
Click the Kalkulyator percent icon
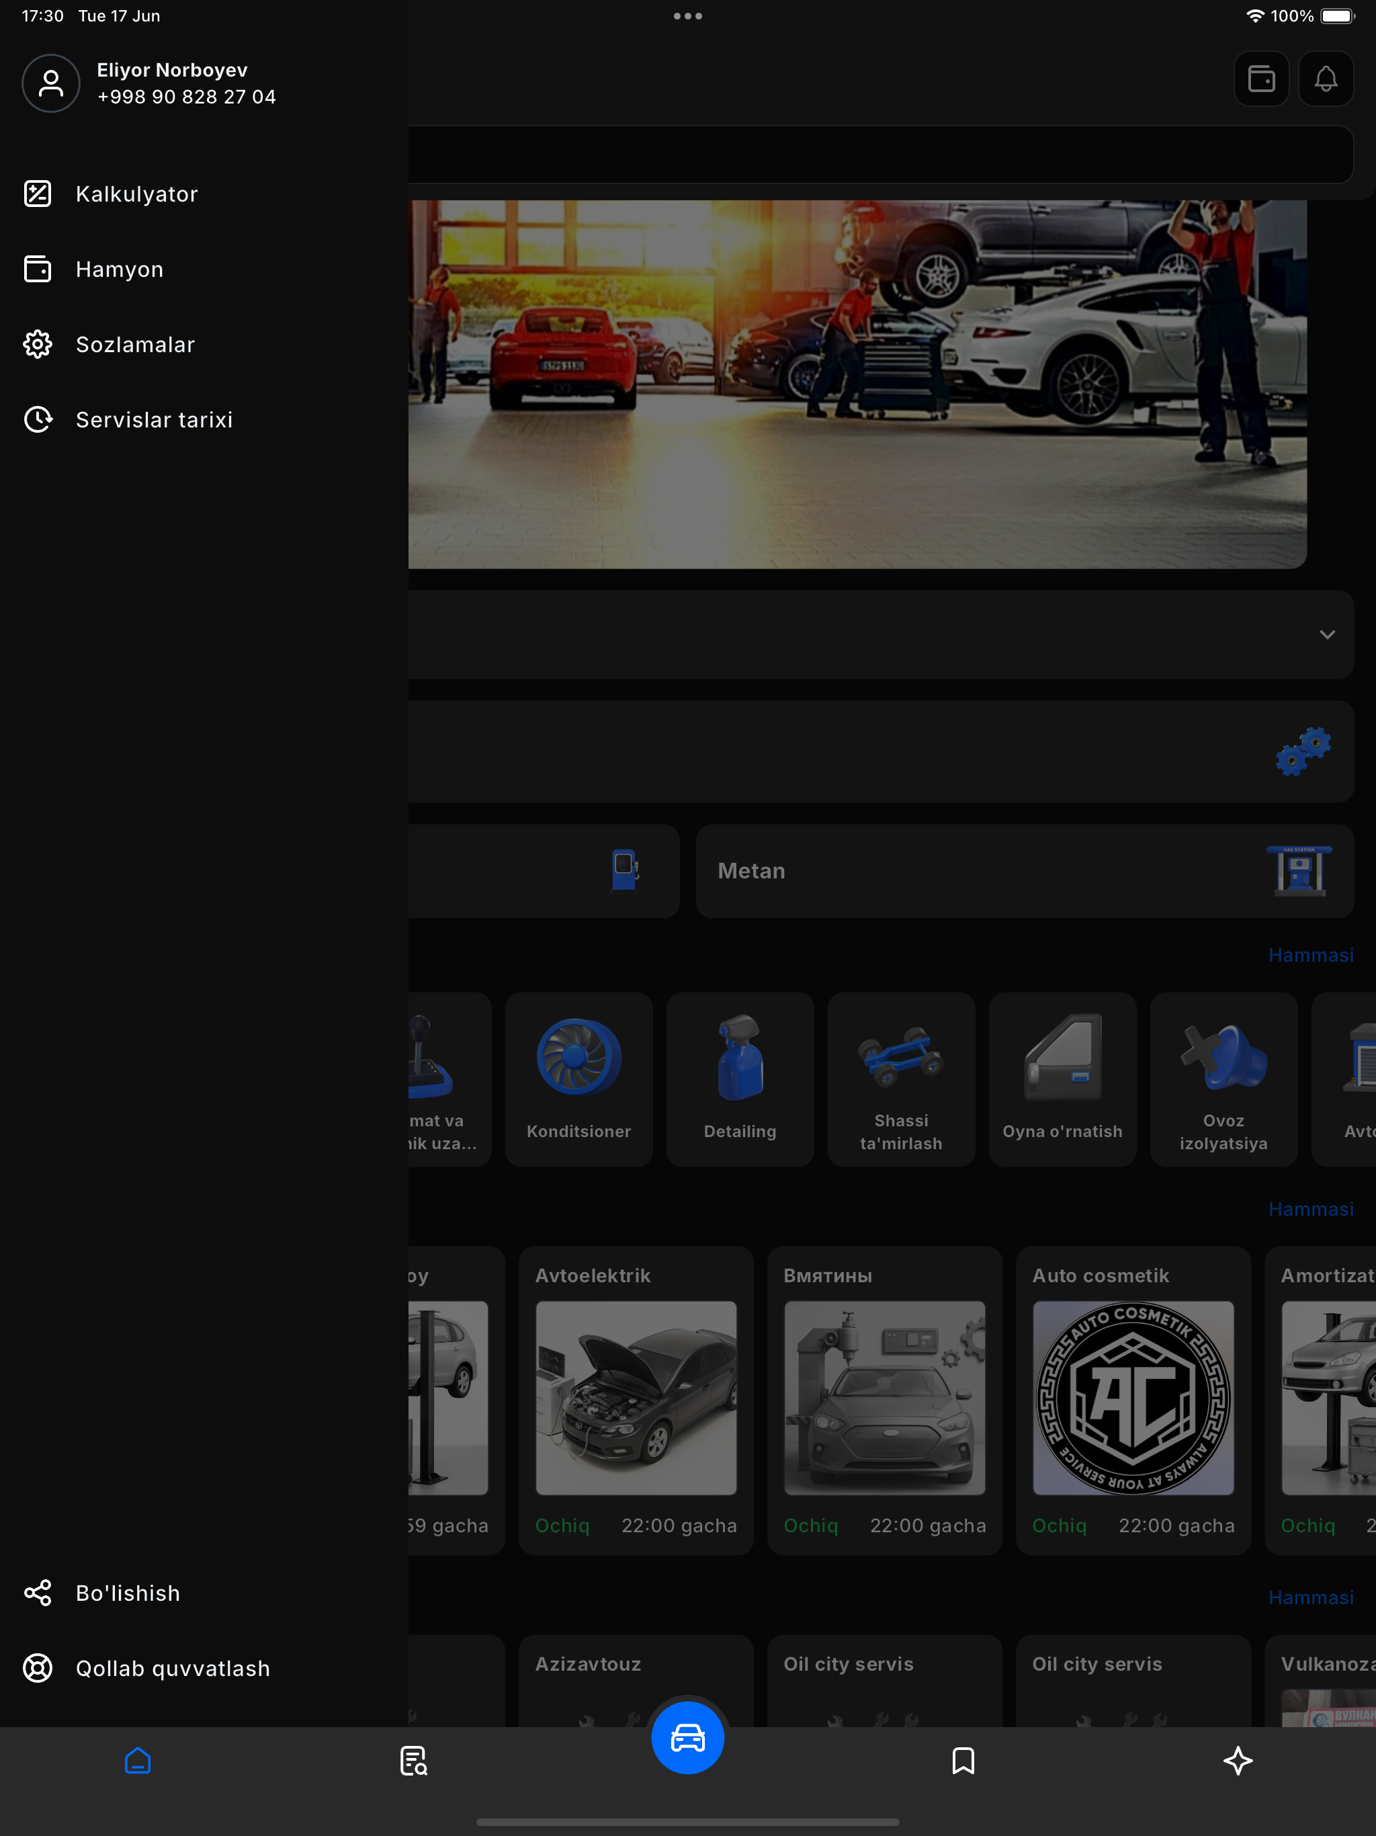point(38,194)
